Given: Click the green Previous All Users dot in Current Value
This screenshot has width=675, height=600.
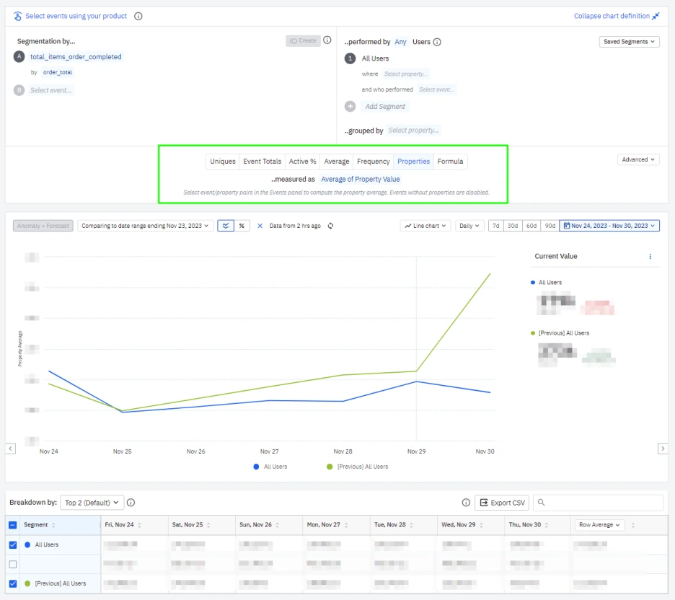Looking at the screenshot, I should 533,333.
